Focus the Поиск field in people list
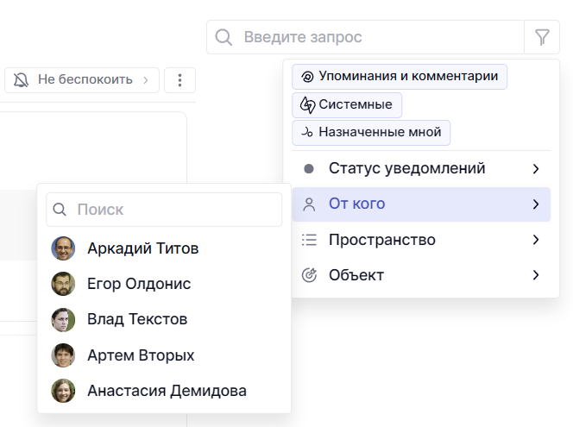573x427 pixels. pyautogui.click(x=173, y=210)
